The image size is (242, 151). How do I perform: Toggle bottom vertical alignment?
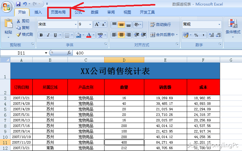(x=129, y=25)
